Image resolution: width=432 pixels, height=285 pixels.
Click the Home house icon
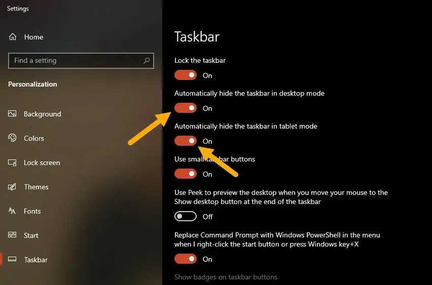pos(13,37)
